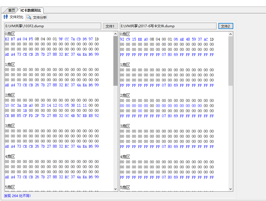The height and width of the screenshot is (201, 266).
Task: Click the 文件2 browse button
Action: [x=226, y=26]
